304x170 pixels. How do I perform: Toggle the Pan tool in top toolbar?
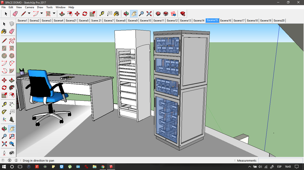pos(134,14)
